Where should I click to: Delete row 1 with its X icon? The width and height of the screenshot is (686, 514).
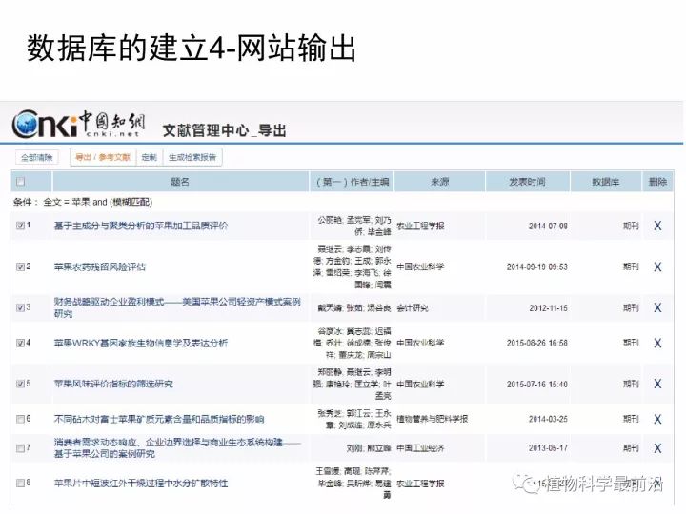[x=657, y=226]
